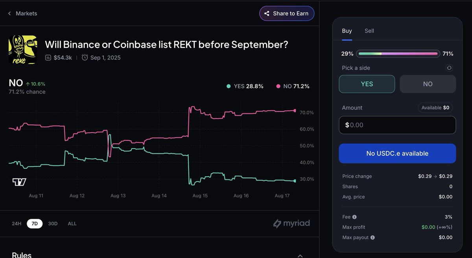Pick the YES side

point(367,84)
